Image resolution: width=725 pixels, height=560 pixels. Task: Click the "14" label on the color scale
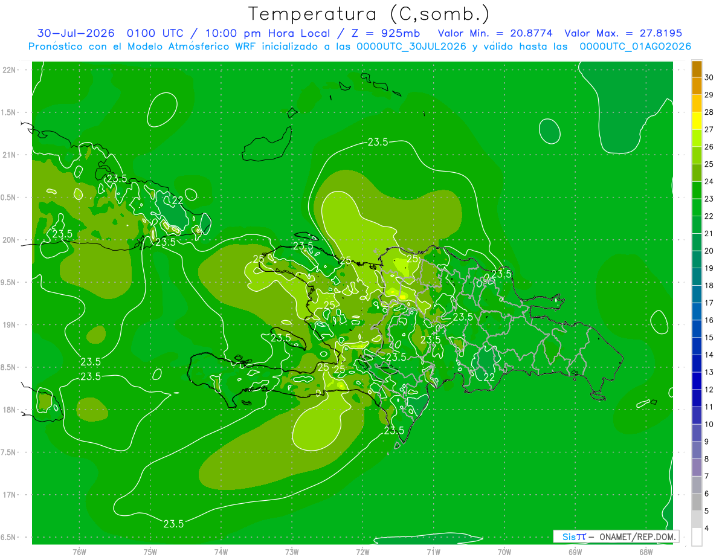coord(709,355)
